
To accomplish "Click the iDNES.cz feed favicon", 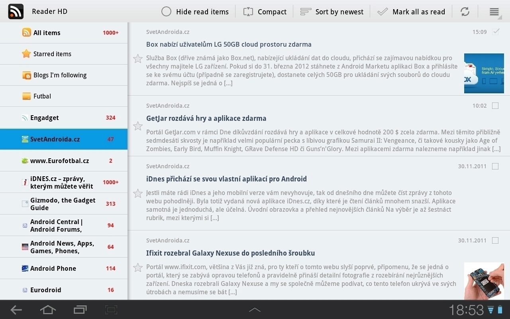I will (x=25, y=182).
